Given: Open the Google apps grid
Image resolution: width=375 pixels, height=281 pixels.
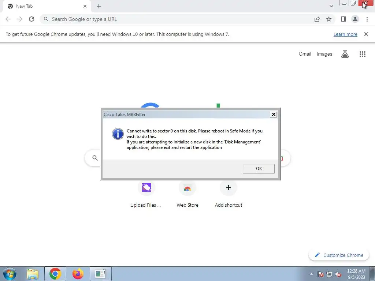Looking at the screenshot, I should point(363,54).
